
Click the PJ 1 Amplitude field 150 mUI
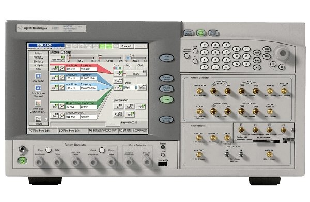[x=73, y=79]
